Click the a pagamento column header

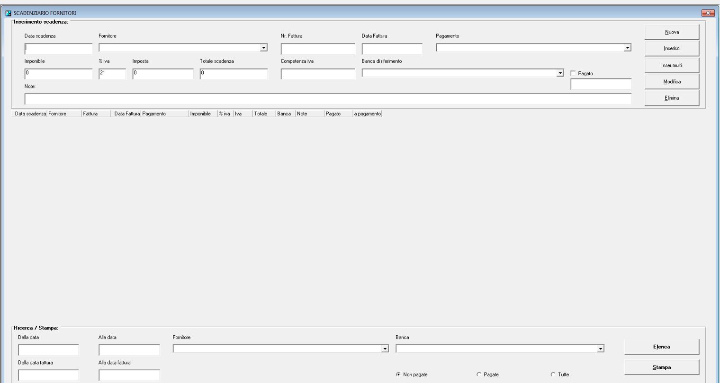(368, 114)
